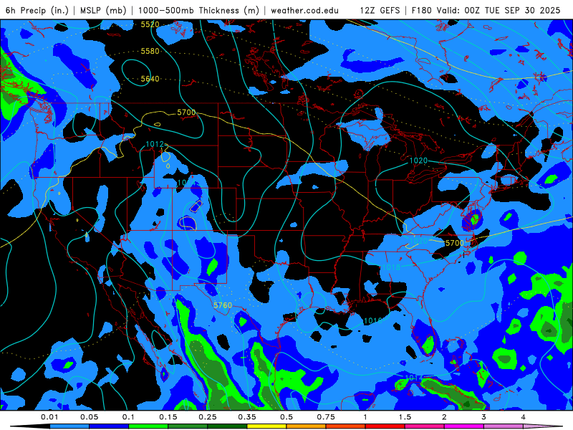Click the 1018 pressure contour label
This screenshot has width=573, height=430.
coord(391,267)
